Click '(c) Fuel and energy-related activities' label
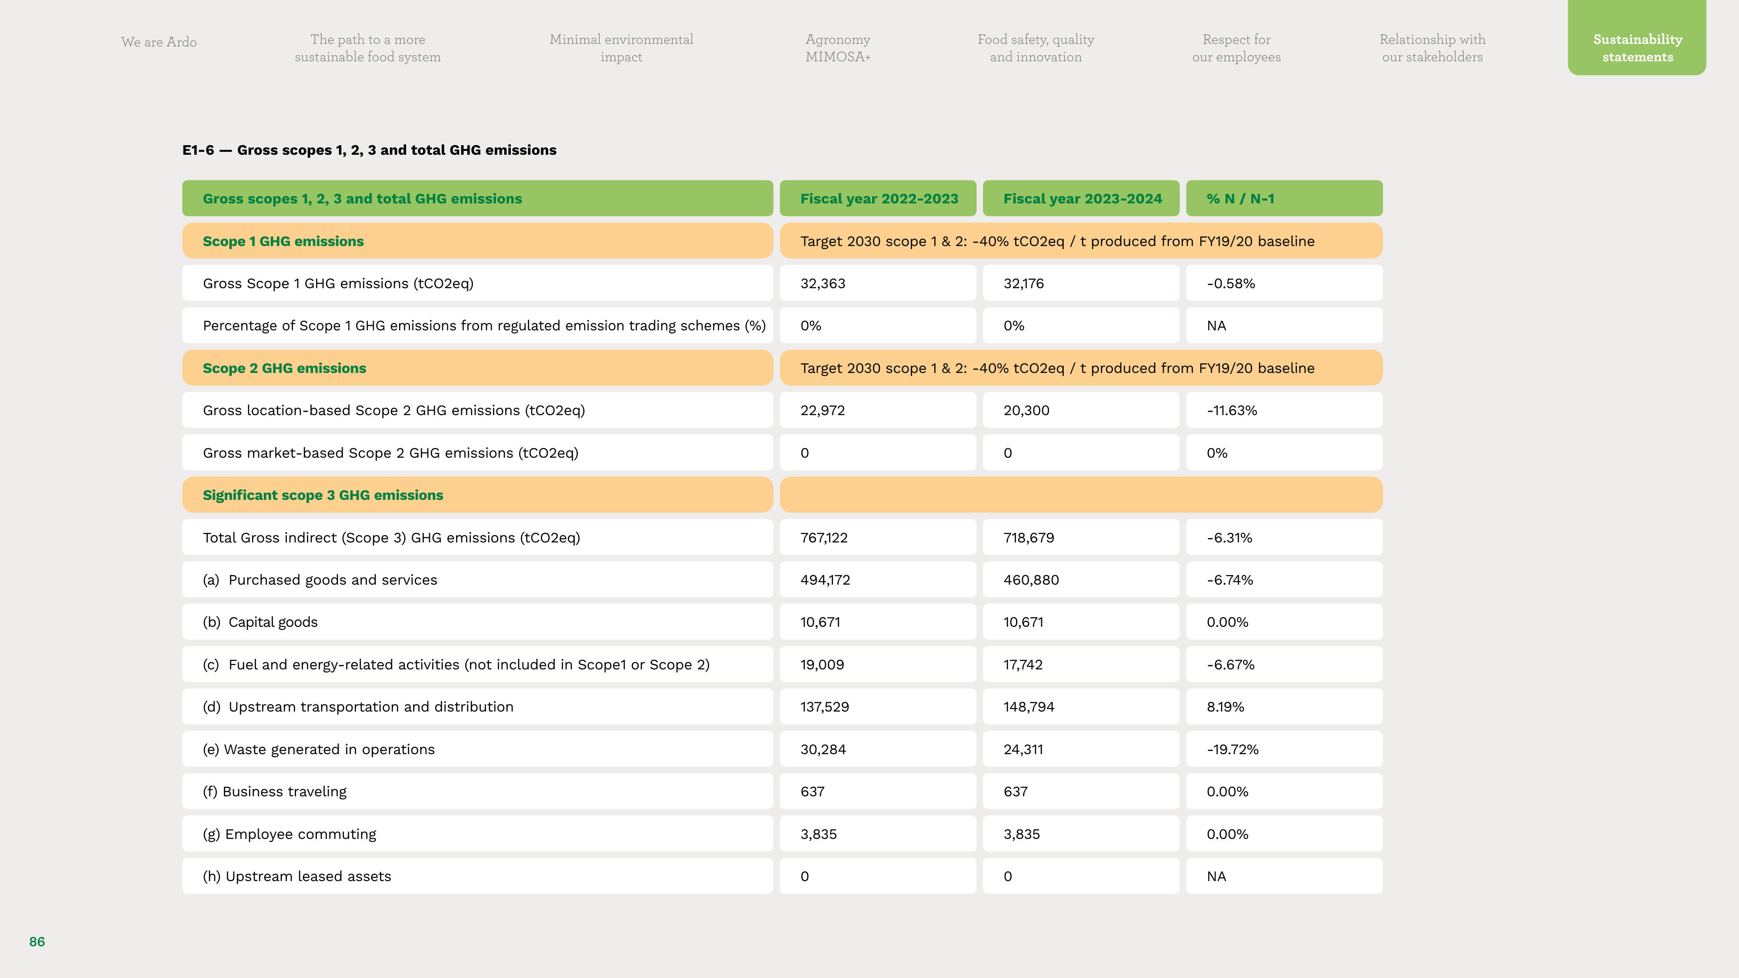Image resolution: width=1739 pixels, height=978 pixels. click(x=456, y=665)
